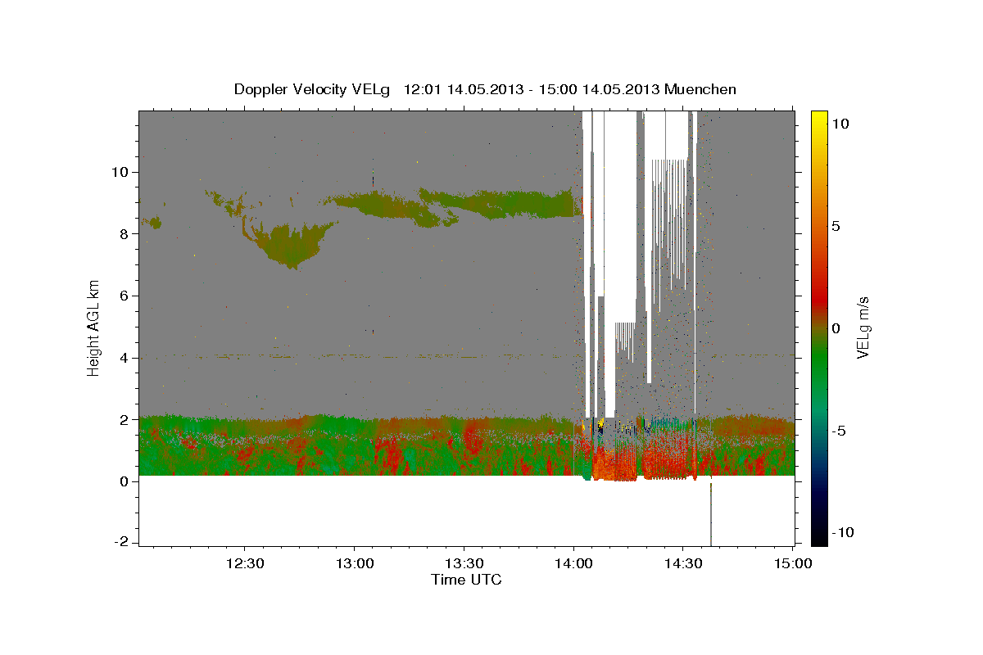The width and height of the screenshot is (983, 655).
Task: Click the colorbar value 5 label
Action: [836, 226]
